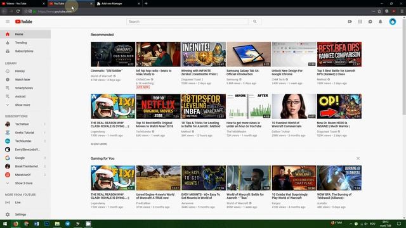Open the Old Soldier cinematic thumbnail
The height and width of the screenshot is (228, 406).
click(113, 54)
